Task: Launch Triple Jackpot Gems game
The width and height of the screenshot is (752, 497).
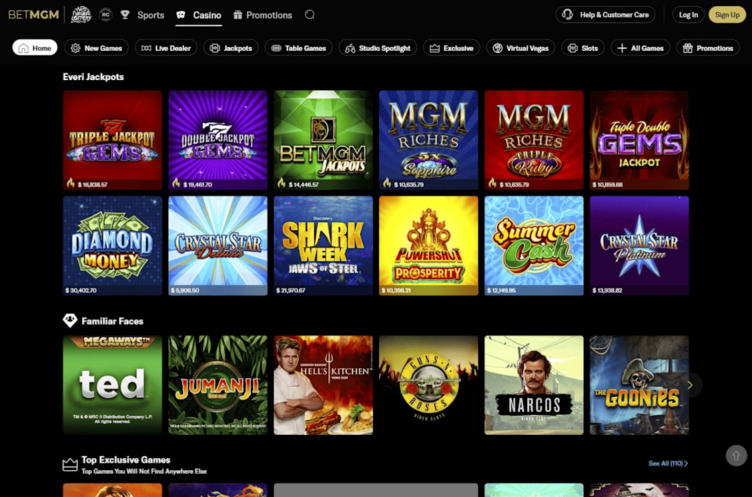Action: (112, 140)
